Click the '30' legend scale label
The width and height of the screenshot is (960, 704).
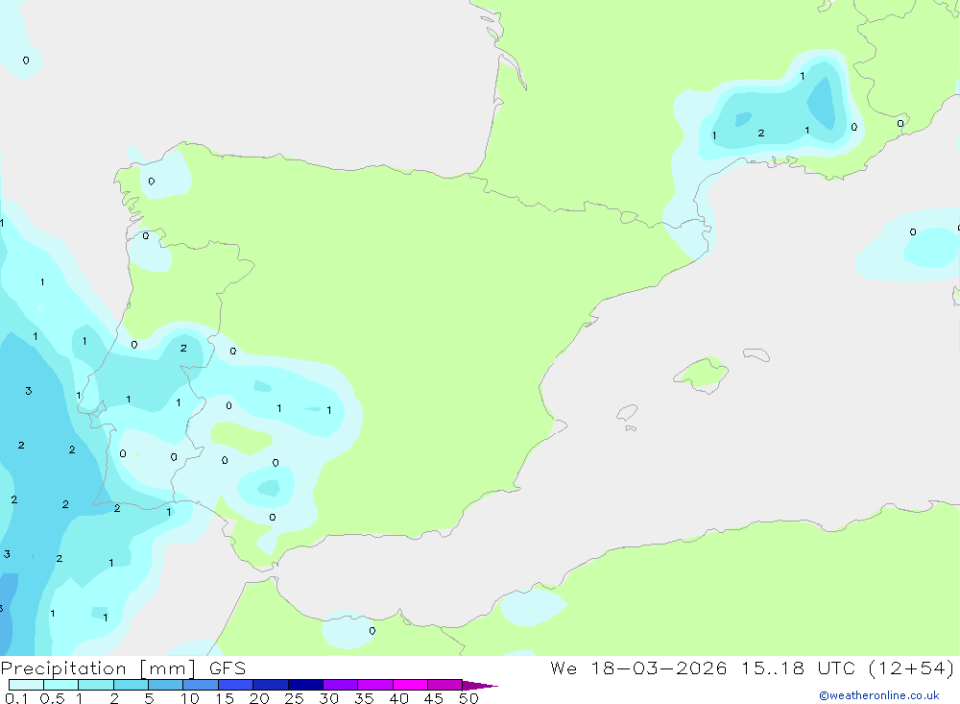click(x=328, y=698)
